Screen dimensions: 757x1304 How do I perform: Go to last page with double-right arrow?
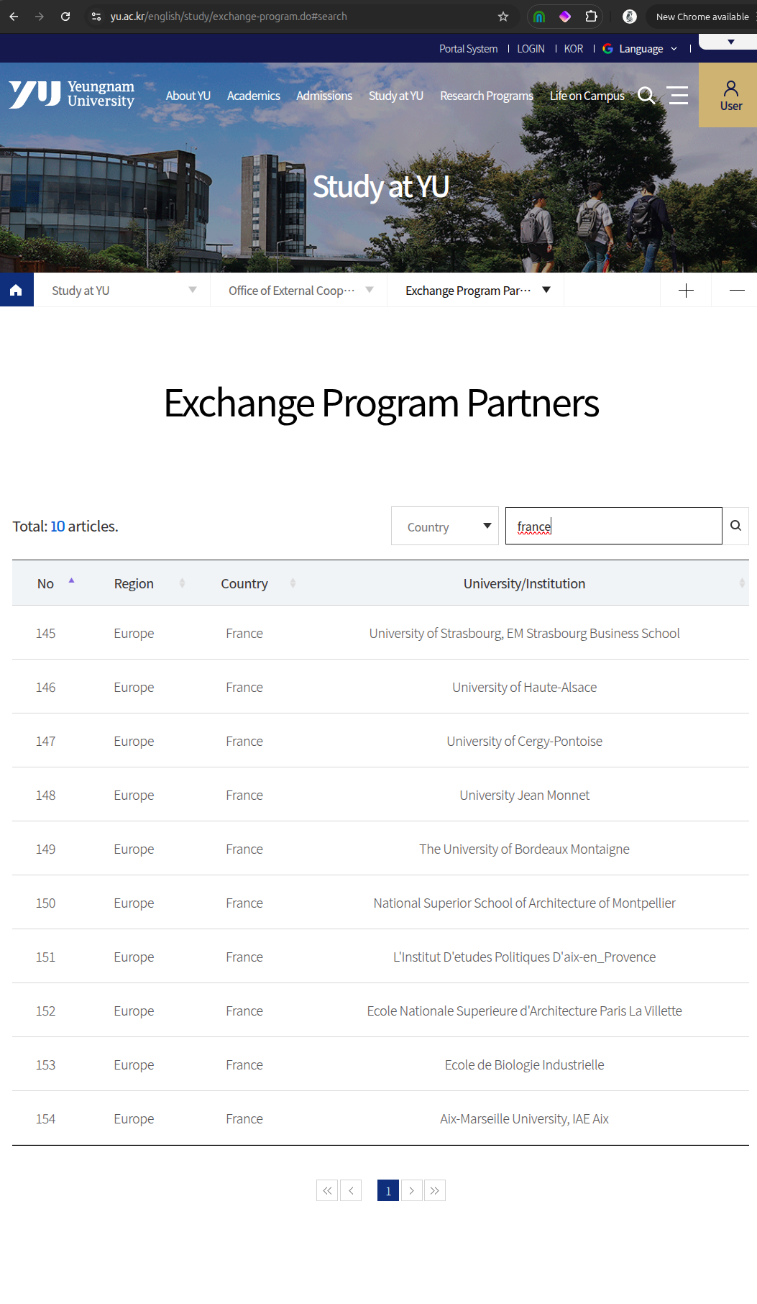click(x=435, y=1190)
